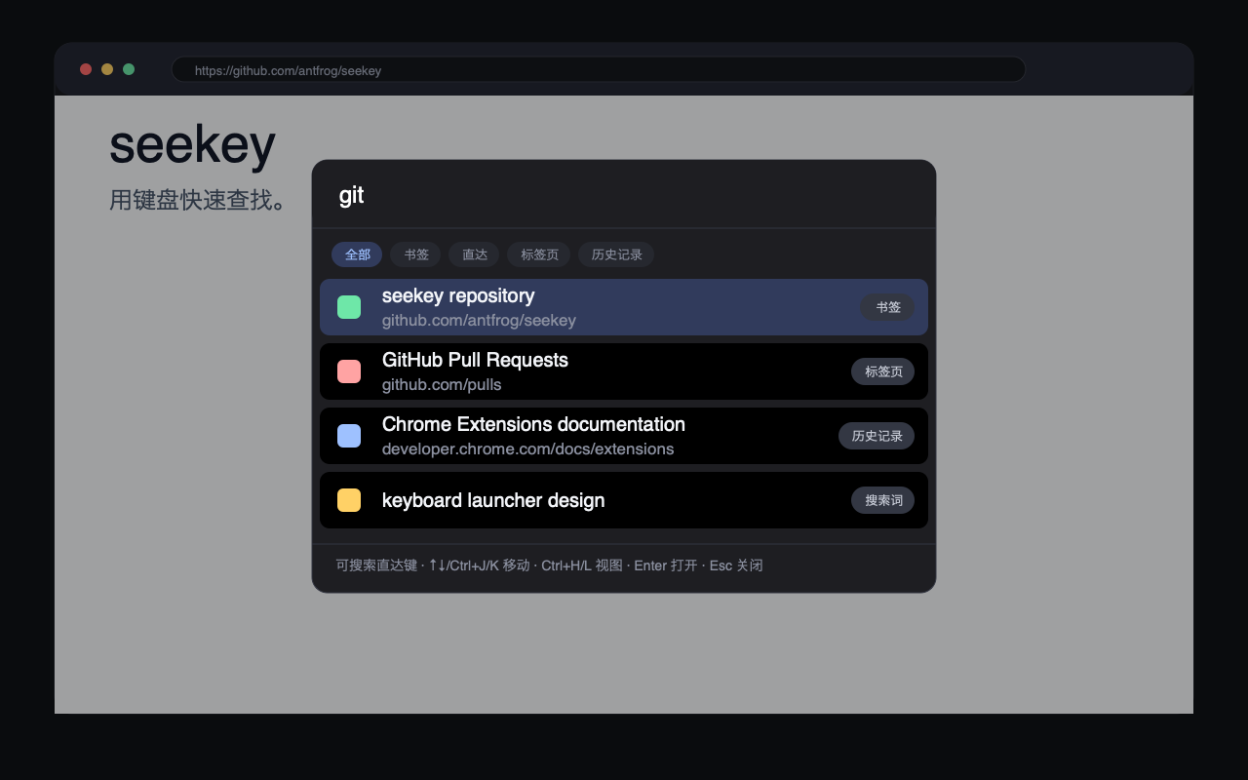
Task: Click the red window close dot
Action: click(x=86, y=69)
